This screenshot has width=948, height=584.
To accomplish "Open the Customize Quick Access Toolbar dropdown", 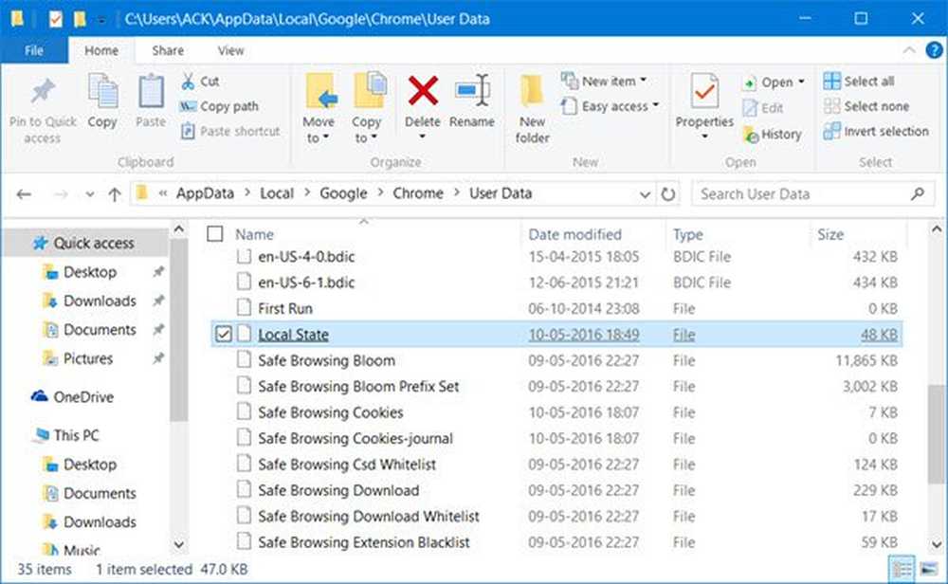I will [101, 21].
